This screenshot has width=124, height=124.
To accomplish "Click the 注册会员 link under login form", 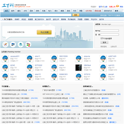I will tap(114, 46).
